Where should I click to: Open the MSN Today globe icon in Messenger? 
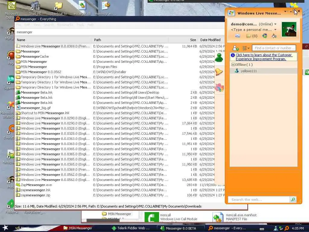[265, 36]
